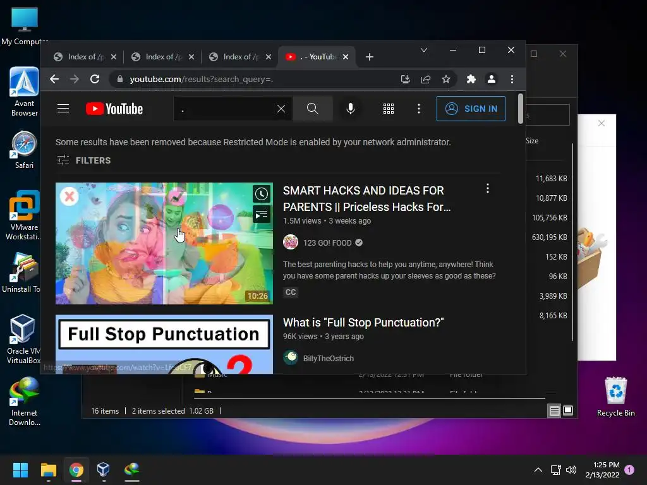Open Chrome's tab search chevron
Image resolution: width=647 pixels, height=485 pixels.
424,50
